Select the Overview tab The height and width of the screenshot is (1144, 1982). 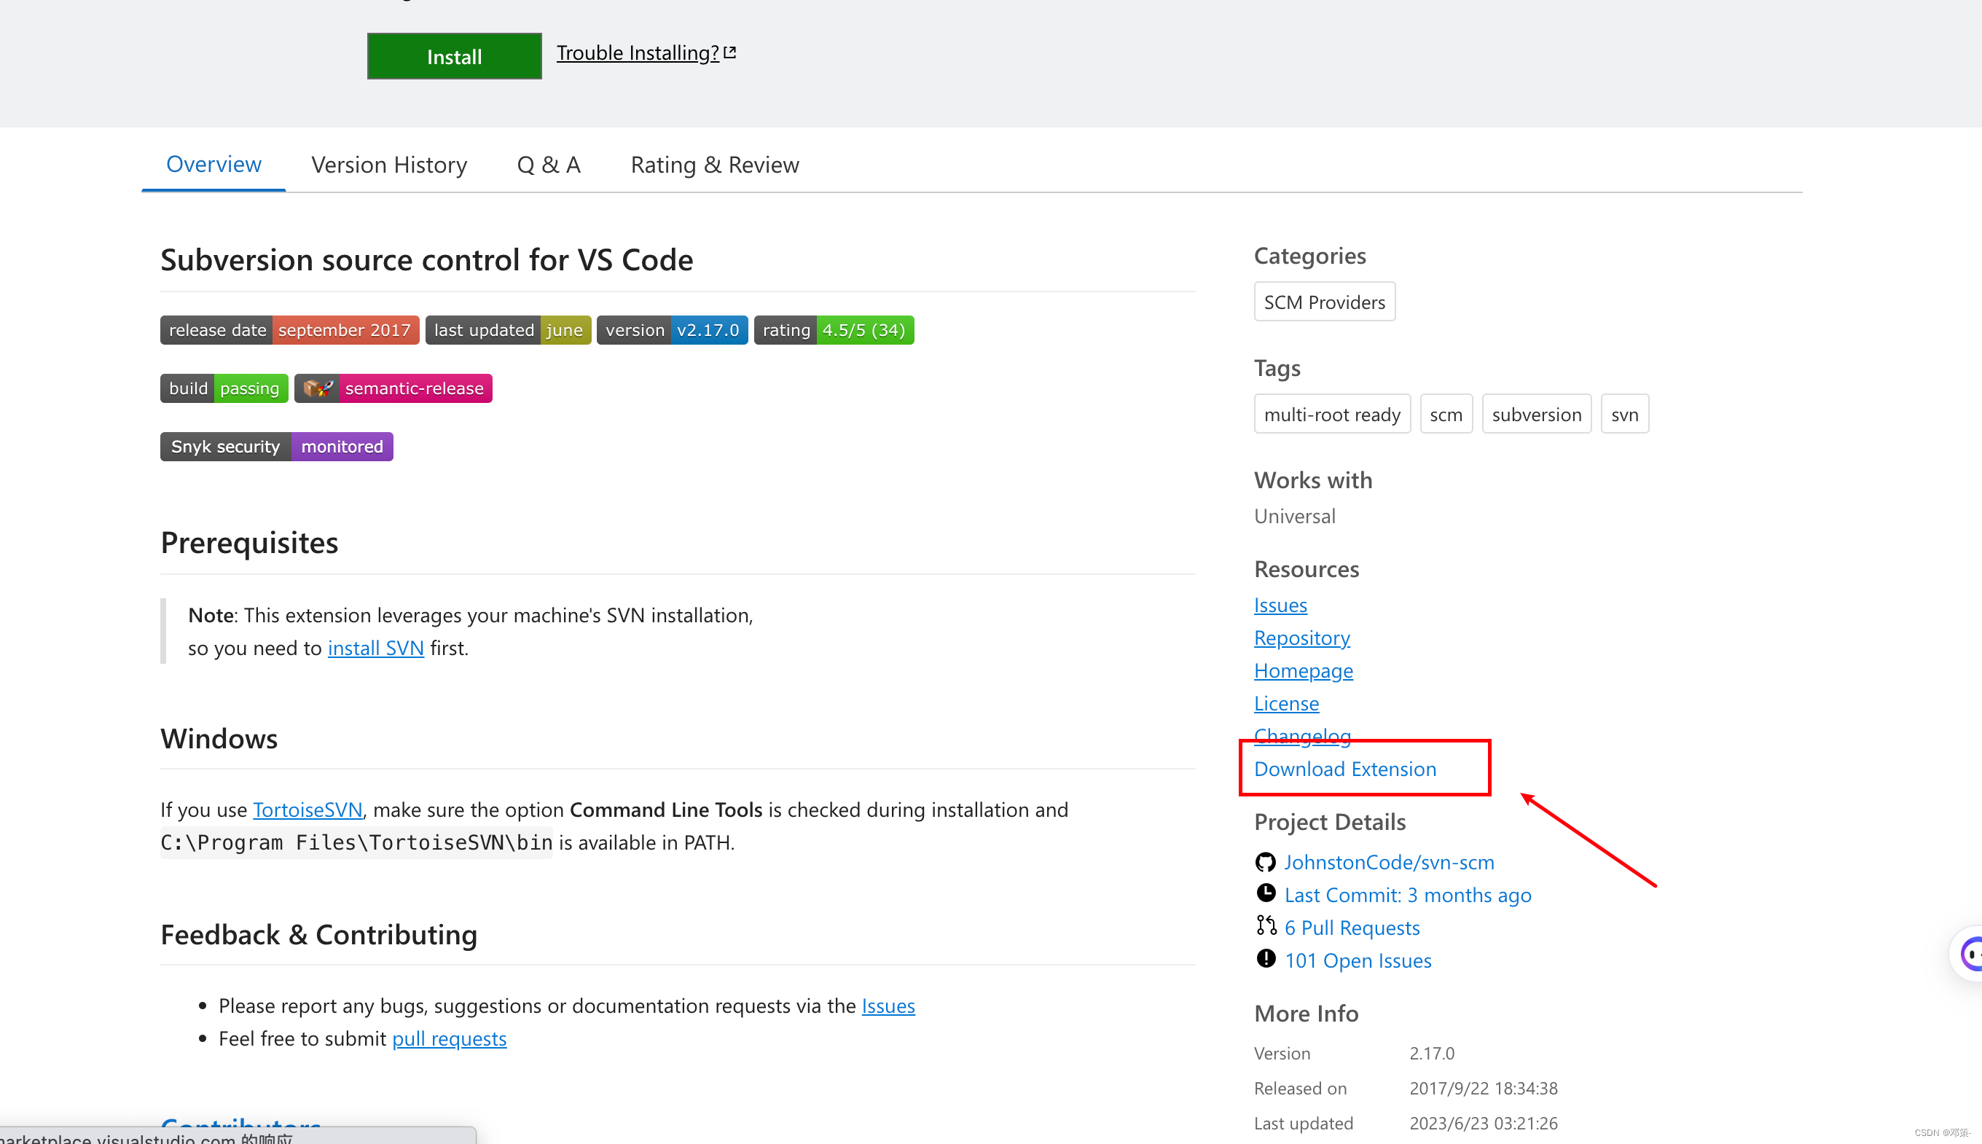[214, 164]
